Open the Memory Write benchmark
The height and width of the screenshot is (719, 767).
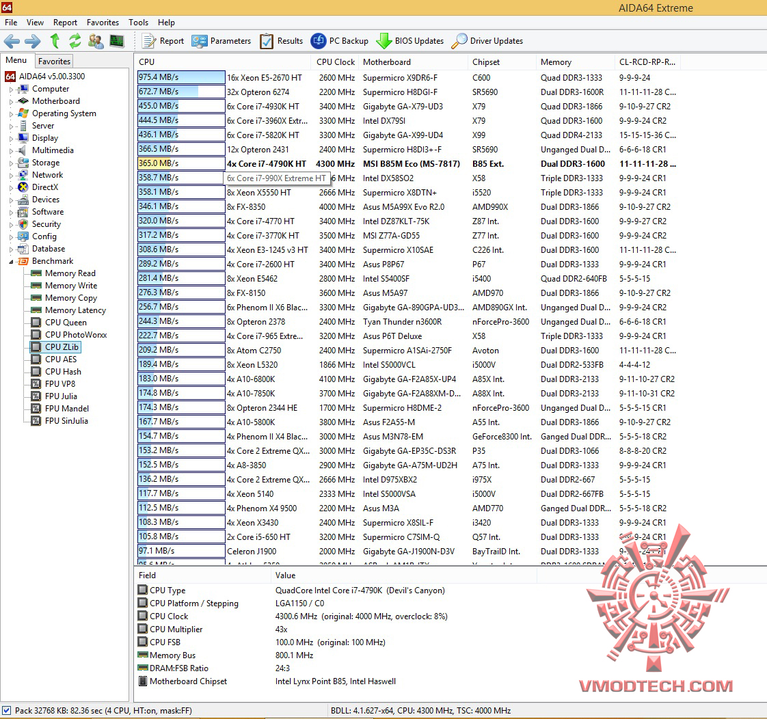tap(64, 286)
